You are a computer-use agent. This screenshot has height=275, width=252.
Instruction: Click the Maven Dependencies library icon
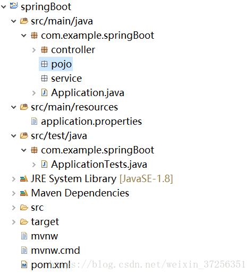(x=24, y=193)
